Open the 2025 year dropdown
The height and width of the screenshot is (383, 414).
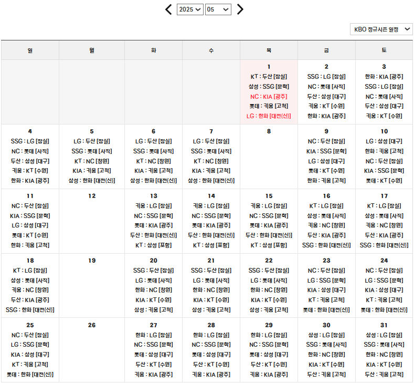coord(190,9)
